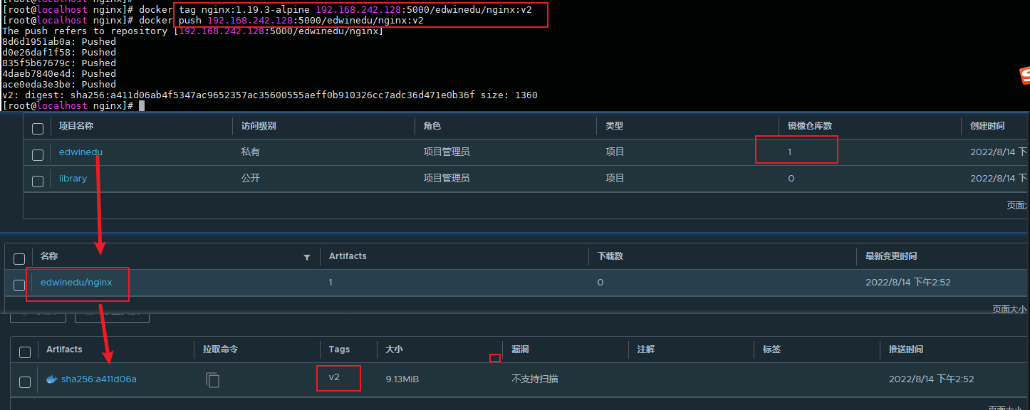Click the 镜像仓库数 column header

810,125
